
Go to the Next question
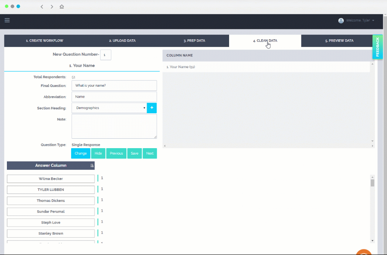pos(150,153)
